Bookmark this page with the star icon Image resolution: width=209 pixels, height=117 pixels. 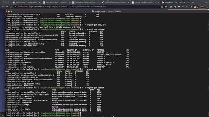166,7
